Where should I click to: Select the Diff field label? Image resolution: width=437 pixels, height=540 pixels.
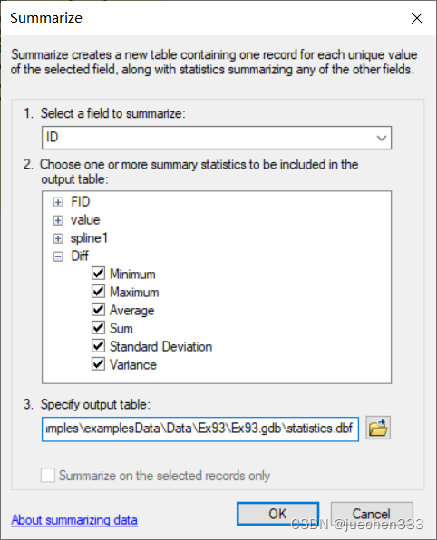click(80, 256)
